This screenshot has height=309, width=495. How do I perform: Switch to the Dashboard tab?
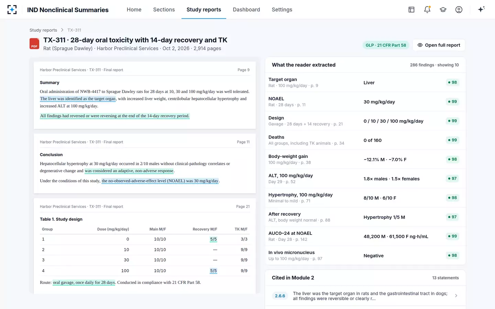[246, 10]
